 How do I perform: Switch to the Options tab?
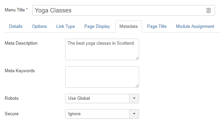pyautogui.click(x=39, y=26)
